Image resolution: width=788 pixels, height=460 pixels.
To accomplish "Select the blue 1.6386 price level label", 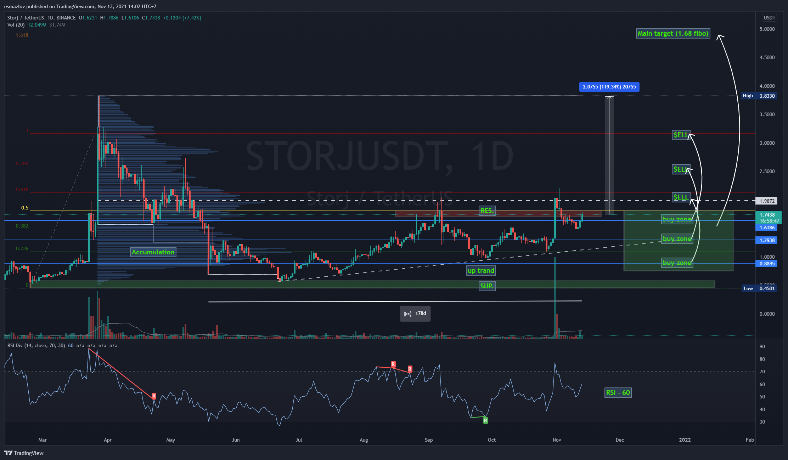I will [767, 228].
